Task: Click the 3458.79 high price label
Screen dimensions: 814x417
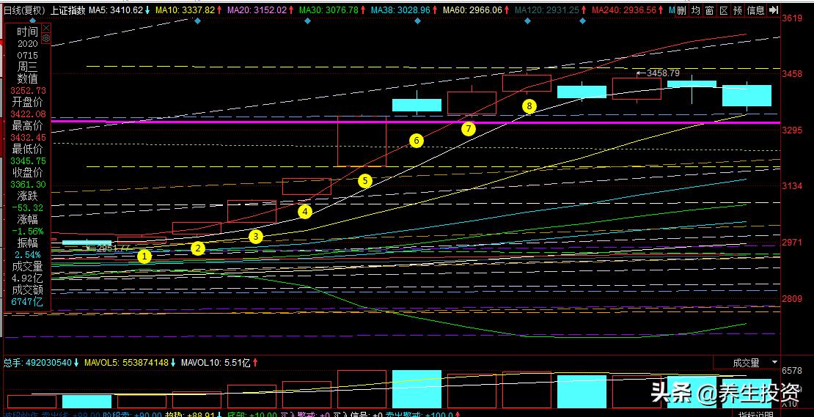Action: click(x=661, y=73)
